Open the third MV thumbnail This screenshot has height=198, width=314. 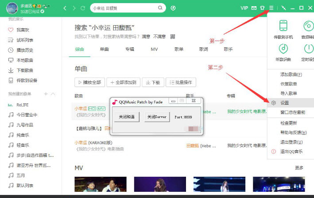pos(219,184)
